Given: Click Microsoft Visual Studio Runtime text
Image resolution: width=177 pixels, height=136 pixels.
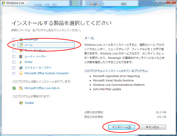Looking at the screenshot, I should [113, 80].
